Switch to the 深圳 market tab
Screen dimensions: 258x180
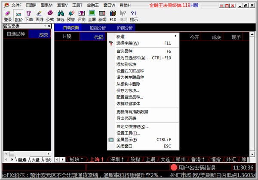click(117, 159)
